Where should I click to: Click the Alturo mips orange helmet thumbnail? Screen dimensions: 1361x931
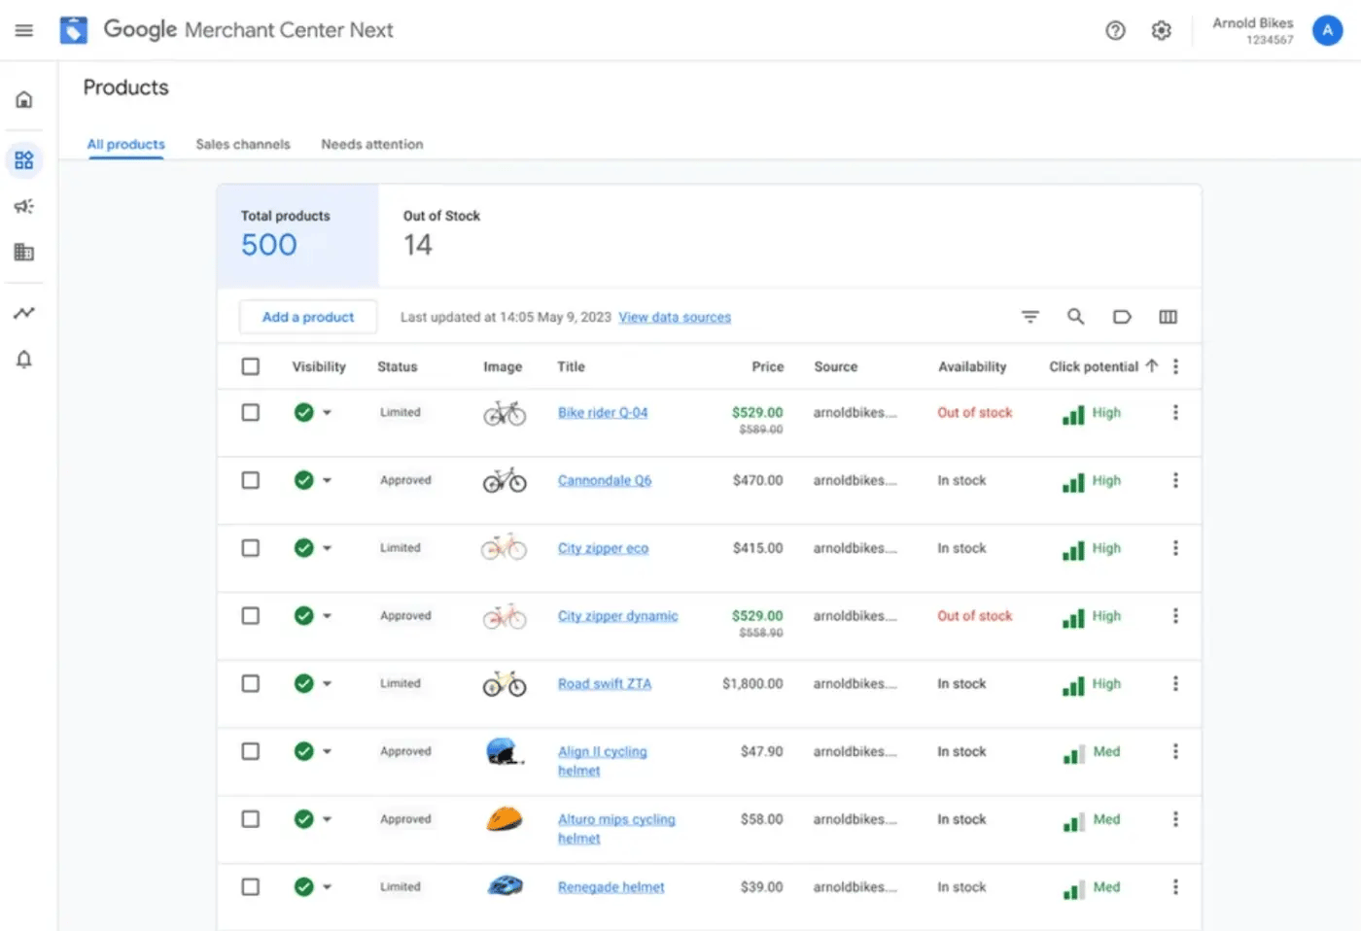pyautogui.click(x=505, y=818)
